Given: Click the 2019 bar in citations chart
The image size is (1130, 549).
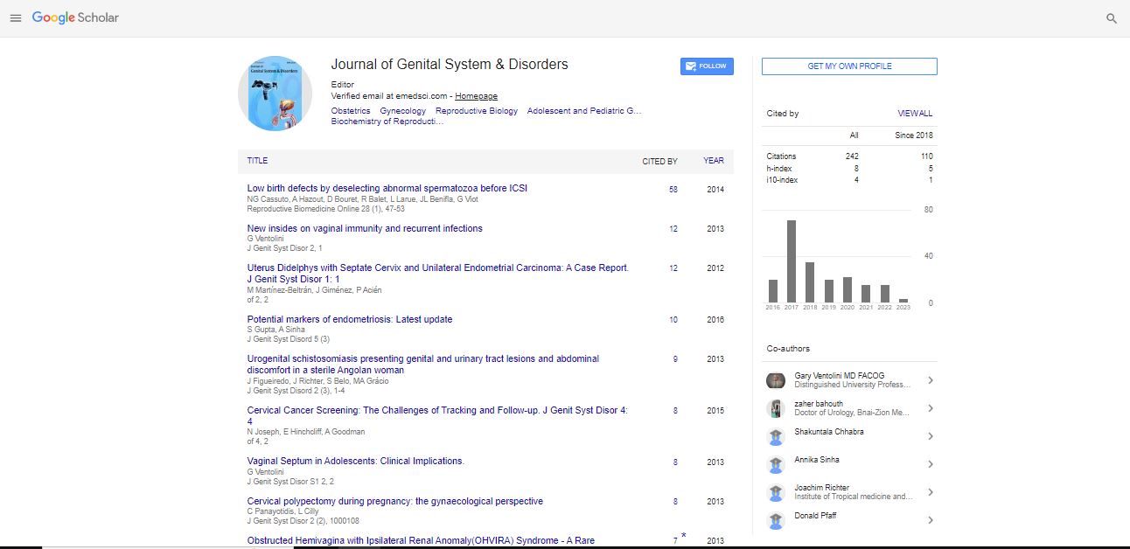Looking at the screenshot, I should tap(829, 291).
